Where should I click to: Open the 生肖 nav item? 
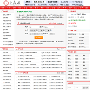(x=59, y=8)
